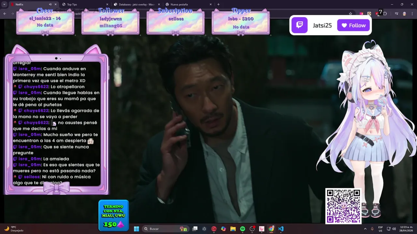
Task: Scan area: click the QR code image
Action: click(x=343, y=206)
